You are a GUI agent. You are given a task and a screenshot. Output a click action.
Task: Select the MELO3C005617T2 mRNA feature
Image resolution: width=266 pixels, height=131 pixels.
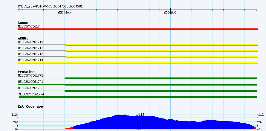[x=137, y=51]
